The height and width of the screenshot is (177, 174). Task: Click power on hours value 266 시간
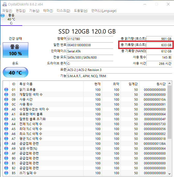159,63
